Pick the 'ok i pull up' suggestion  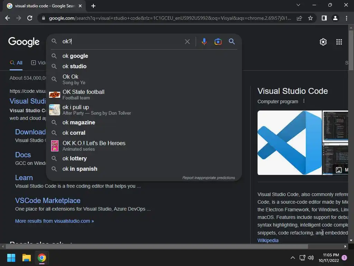144,110
